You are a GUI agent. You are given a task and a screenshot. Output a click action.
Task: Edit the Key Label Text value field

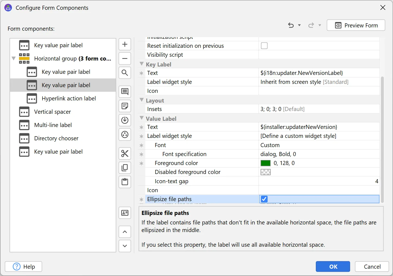click(319, 73)
